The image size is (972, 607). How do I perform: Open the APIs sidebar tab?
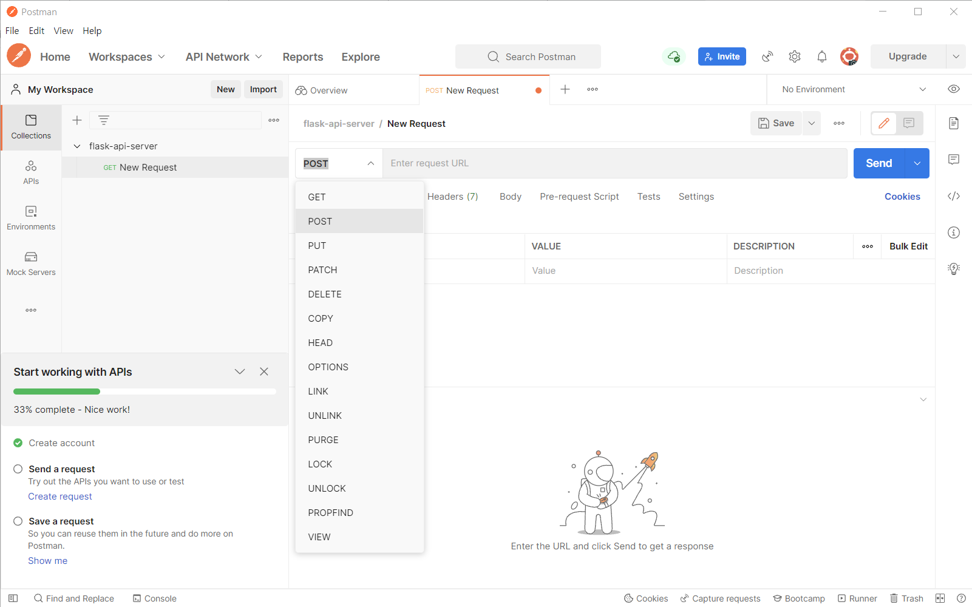point(31,173)
